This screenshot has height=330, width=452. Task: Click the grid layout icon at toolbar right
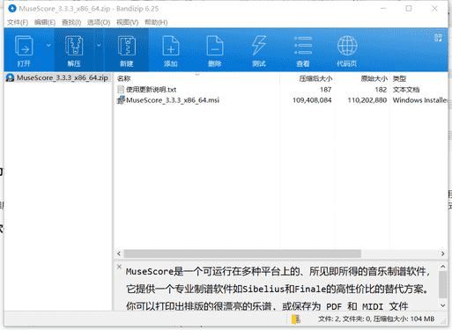[438, 38]
